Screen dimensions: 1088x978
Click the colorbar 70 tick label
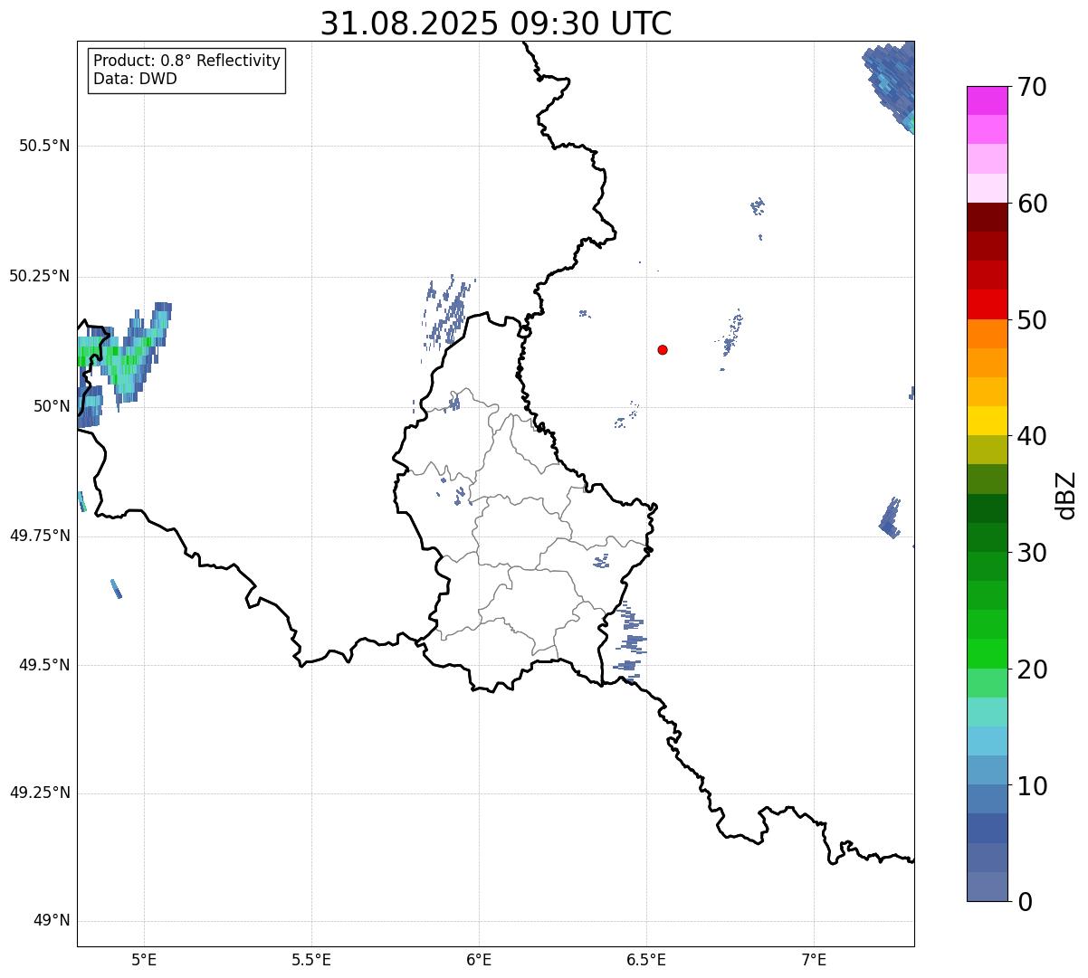pyautogui.click(x=1031, y=87)
